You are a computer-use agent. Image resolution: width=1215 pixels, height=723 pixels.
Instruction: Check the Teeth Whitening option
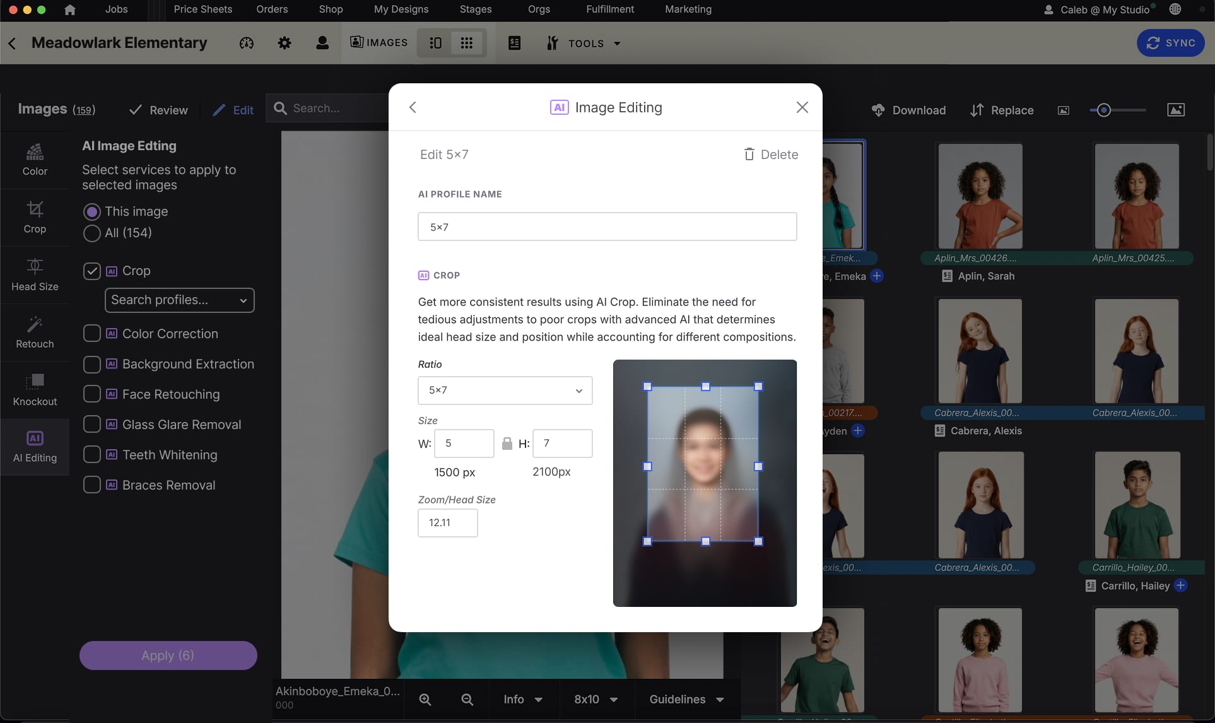click(92, 455)
